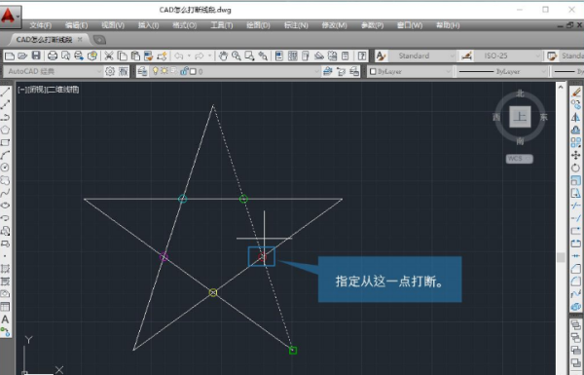Open the ByLayer color dropdown
Screen dimensions: 584x375
410,71
